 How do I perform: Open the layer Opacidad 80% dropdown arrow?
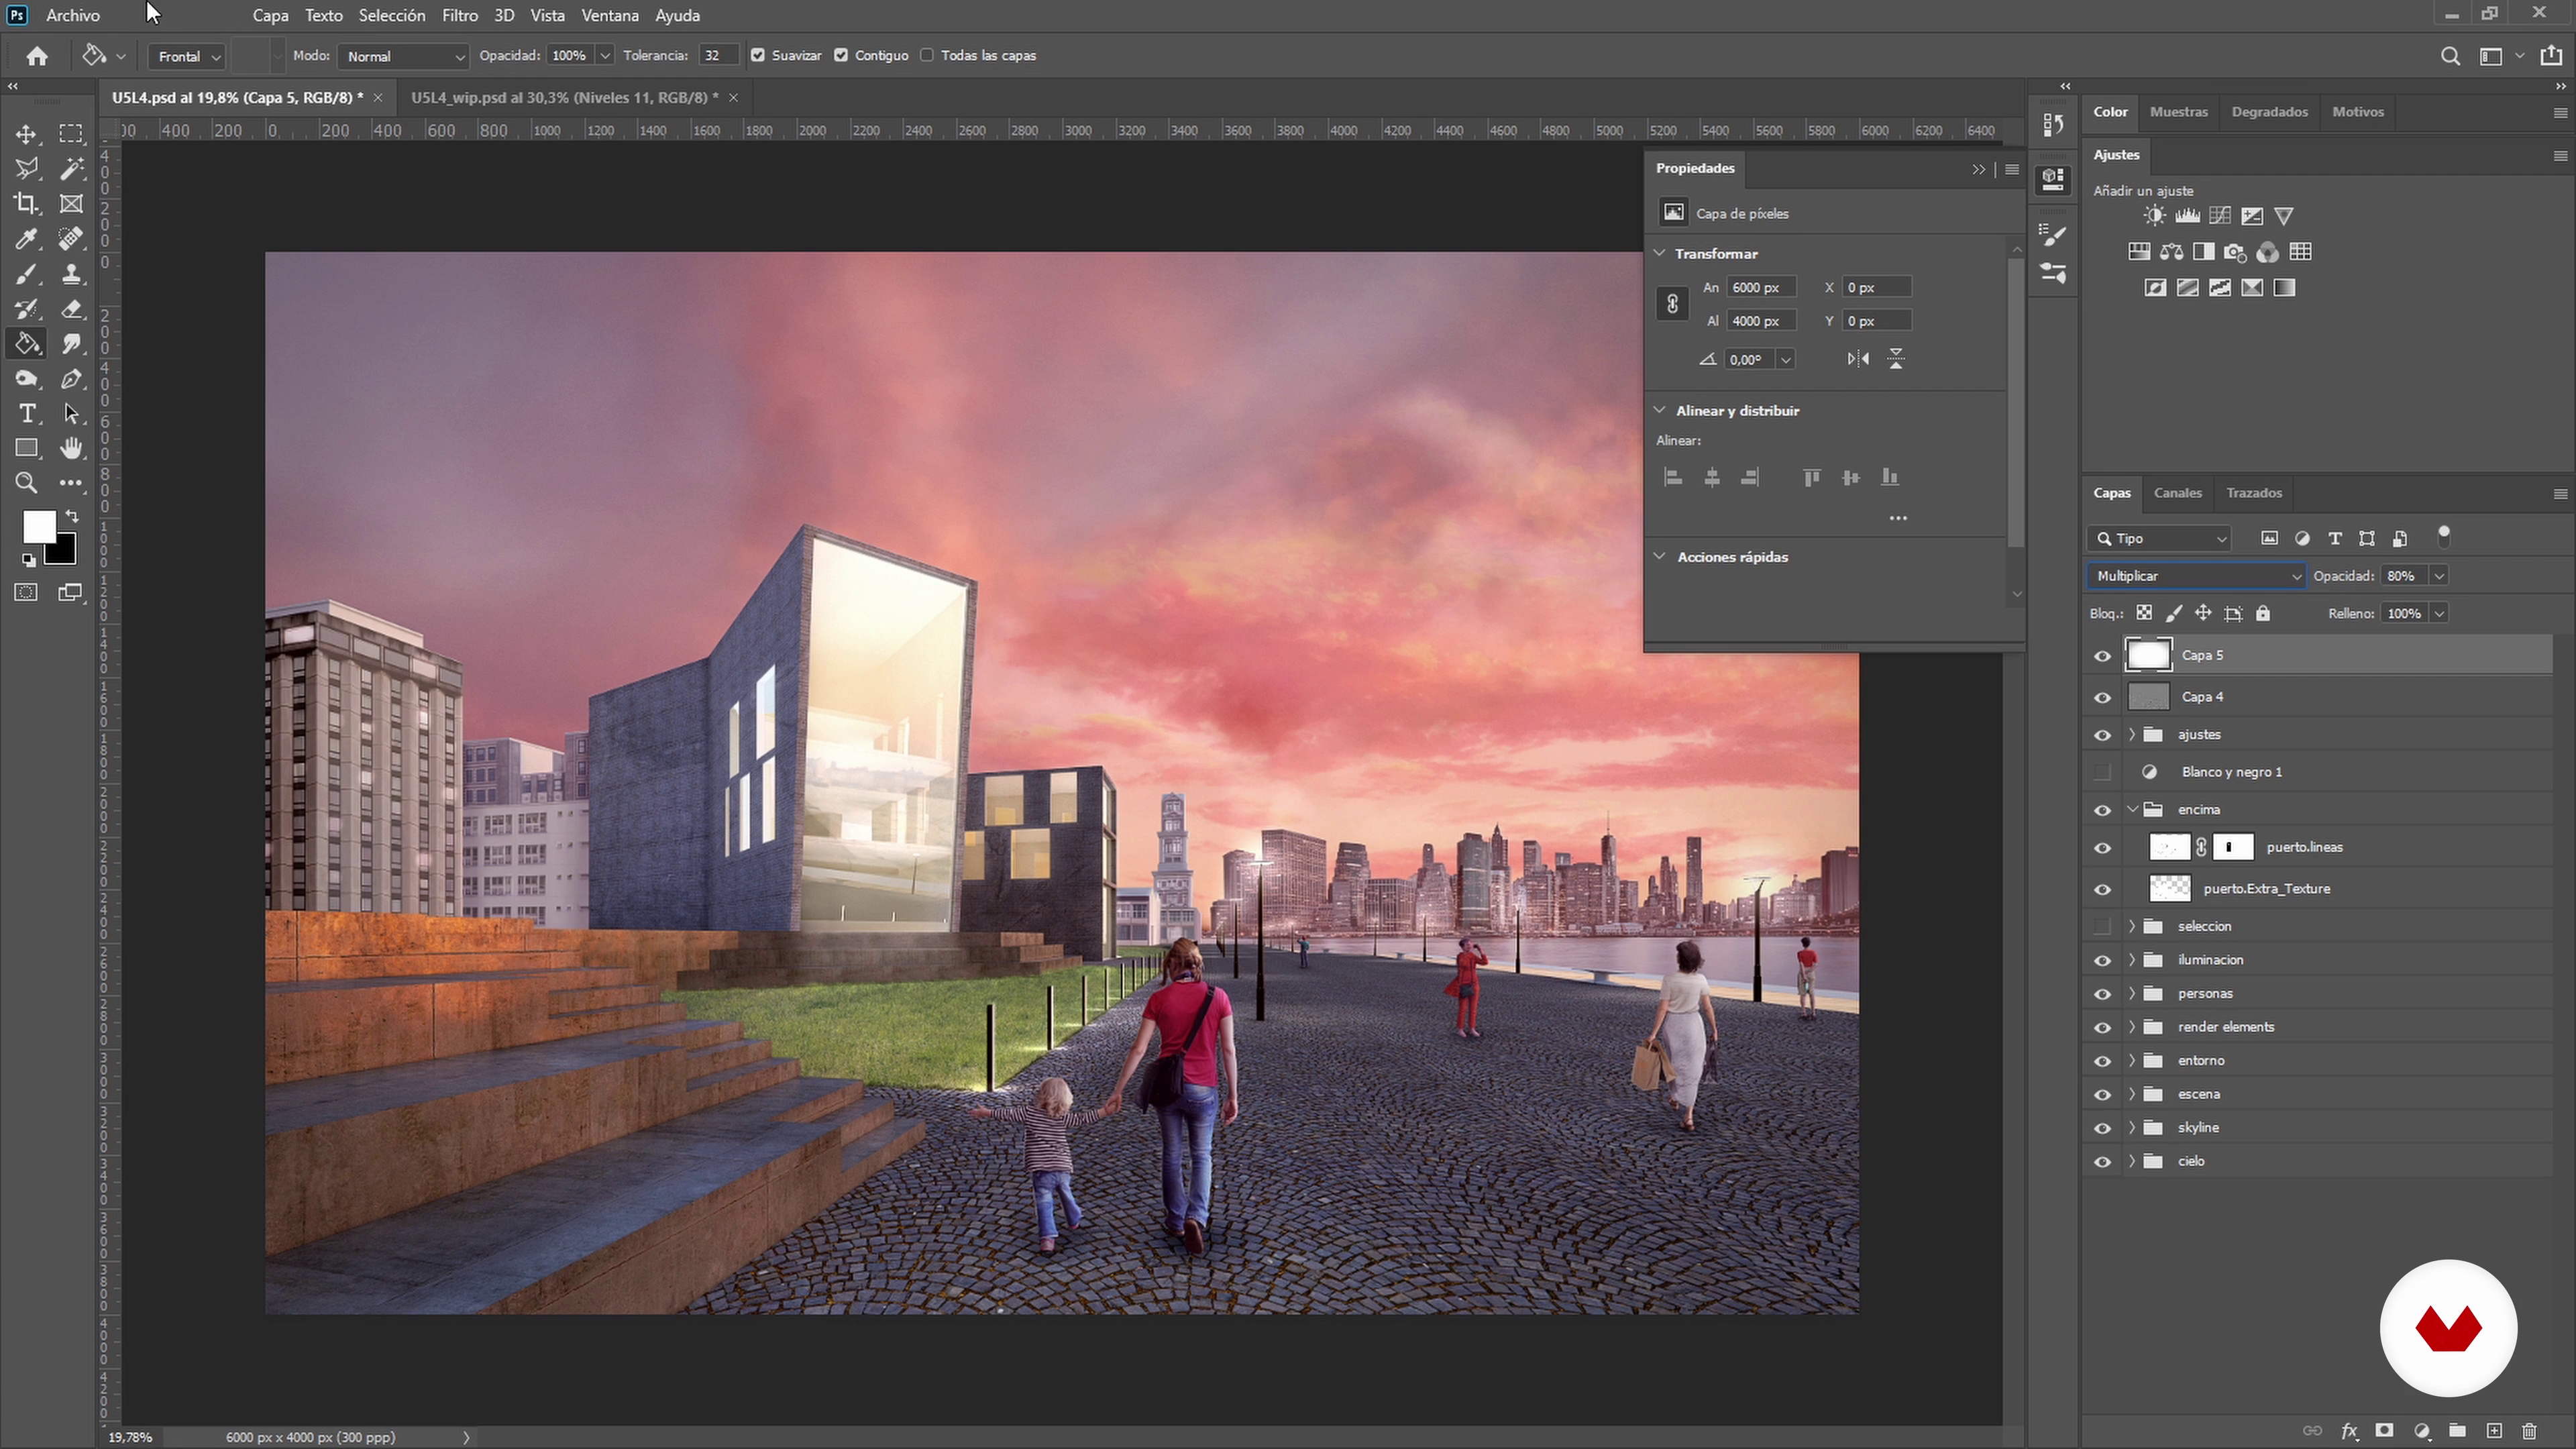2439,576
